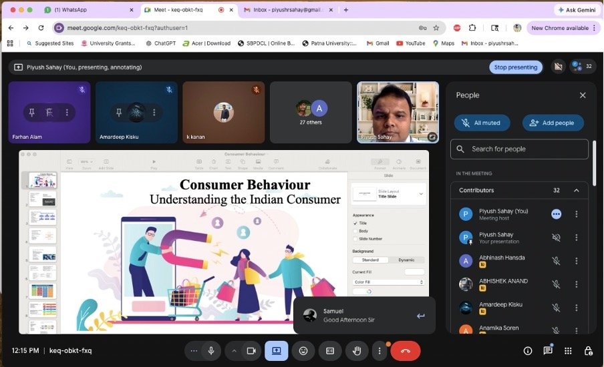Leave the call with red hang-up button
Image resolution: width=604 pixels, height=367 pixels.
[x=406, y=351]
